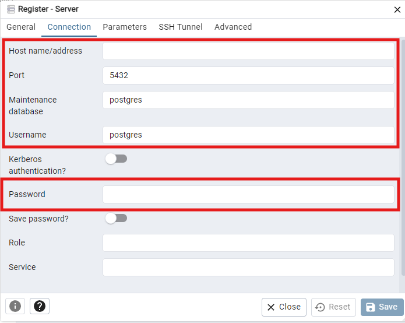Viewport: 405px width, 323px height.
Task: Close dialog with the X icon
Action: [x=397, y=10]
